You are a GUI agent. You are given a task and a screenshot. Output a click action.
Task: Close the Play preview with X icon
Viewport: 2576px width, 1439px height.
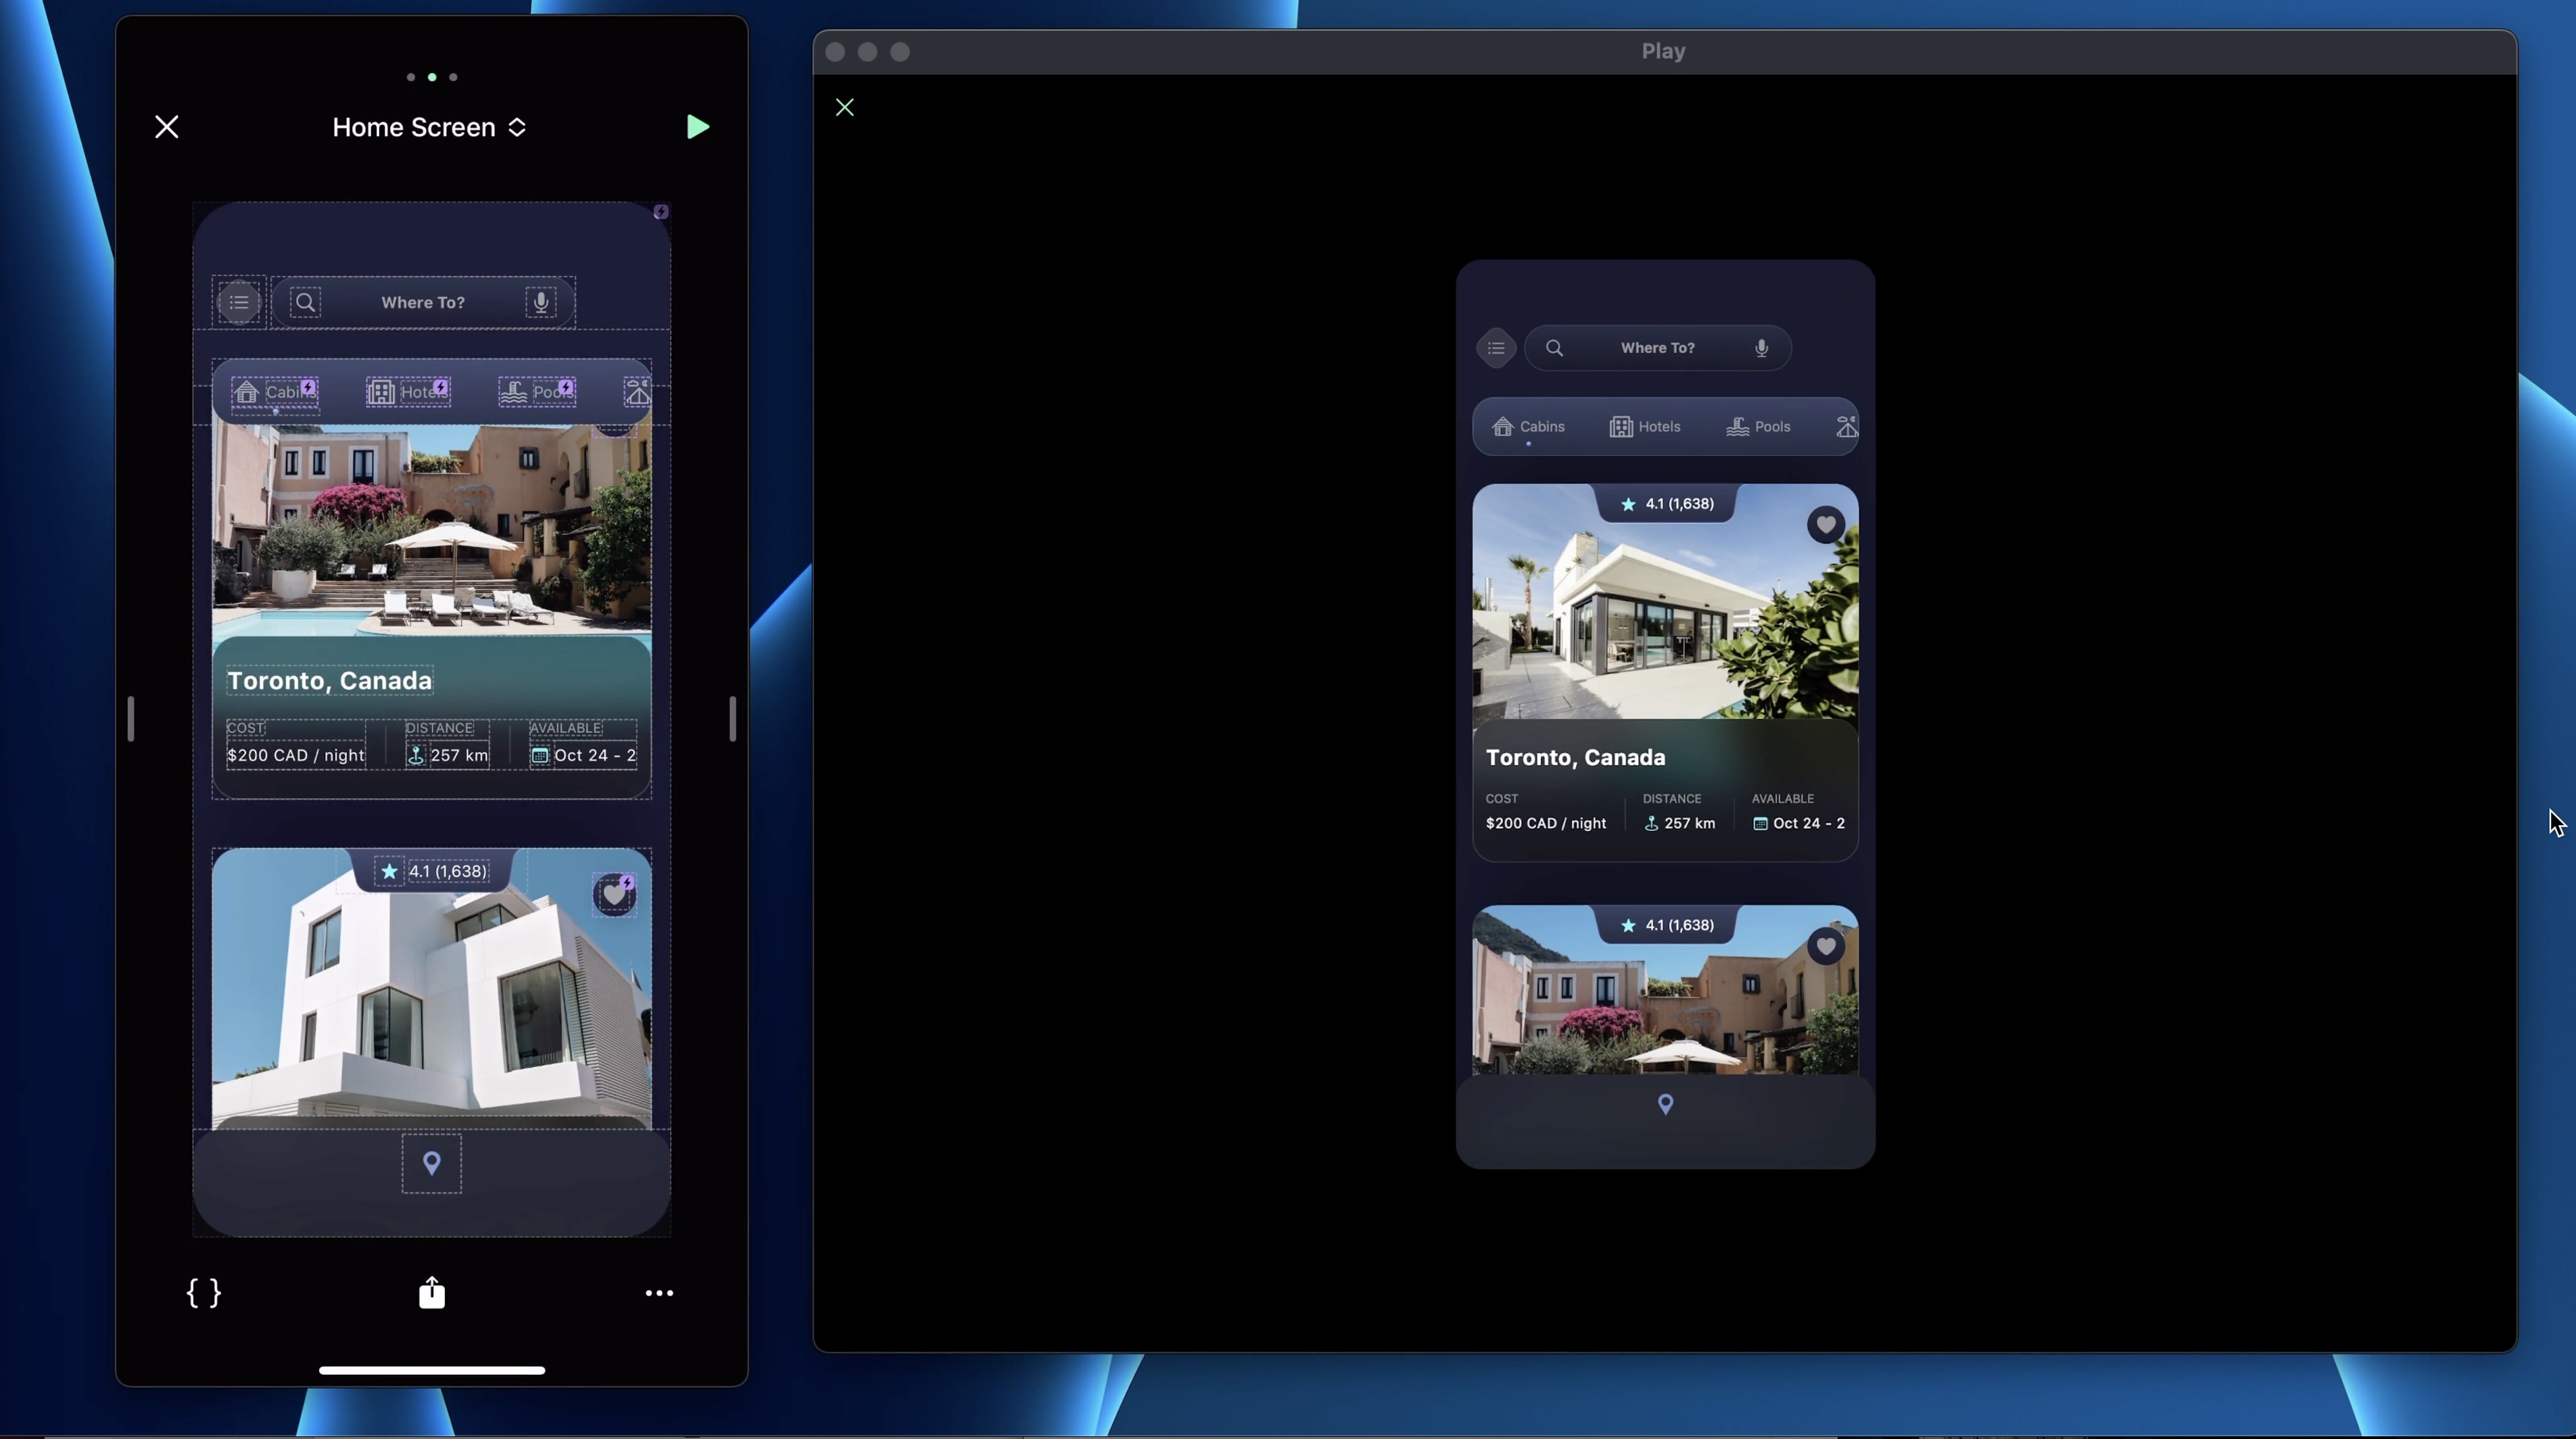pos(845,107)
